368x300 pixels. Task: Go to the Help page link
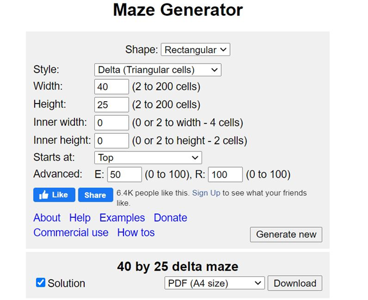pos(80,218)
